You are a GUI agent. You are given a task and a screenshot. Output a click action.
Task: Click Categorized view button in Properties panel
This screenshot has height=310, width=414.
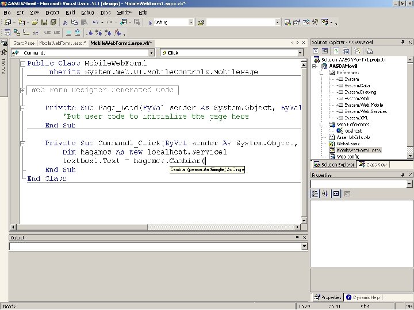click(x=315, y=194)
